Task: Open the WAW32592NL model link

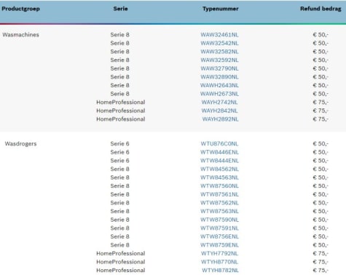Action: click(219, 60)
